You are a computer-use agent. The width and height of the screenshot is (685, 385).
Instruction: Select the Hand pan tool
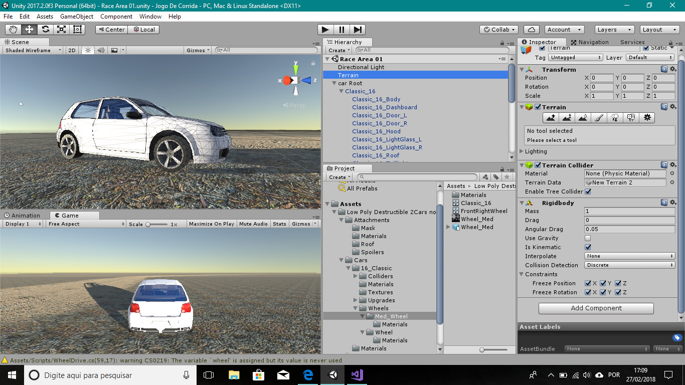[x=15, y=29]
